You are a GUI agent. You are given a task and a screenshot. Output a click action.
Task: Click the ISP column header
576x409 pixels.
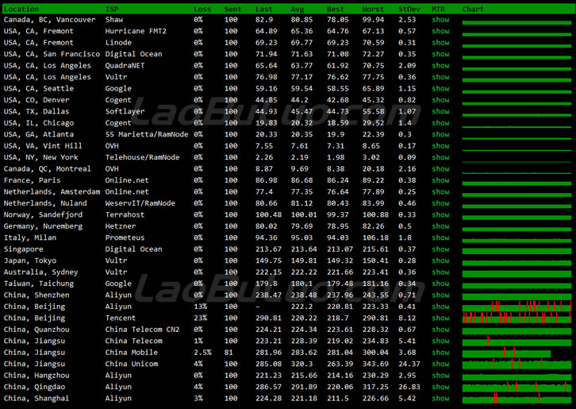tap(112, 10)
